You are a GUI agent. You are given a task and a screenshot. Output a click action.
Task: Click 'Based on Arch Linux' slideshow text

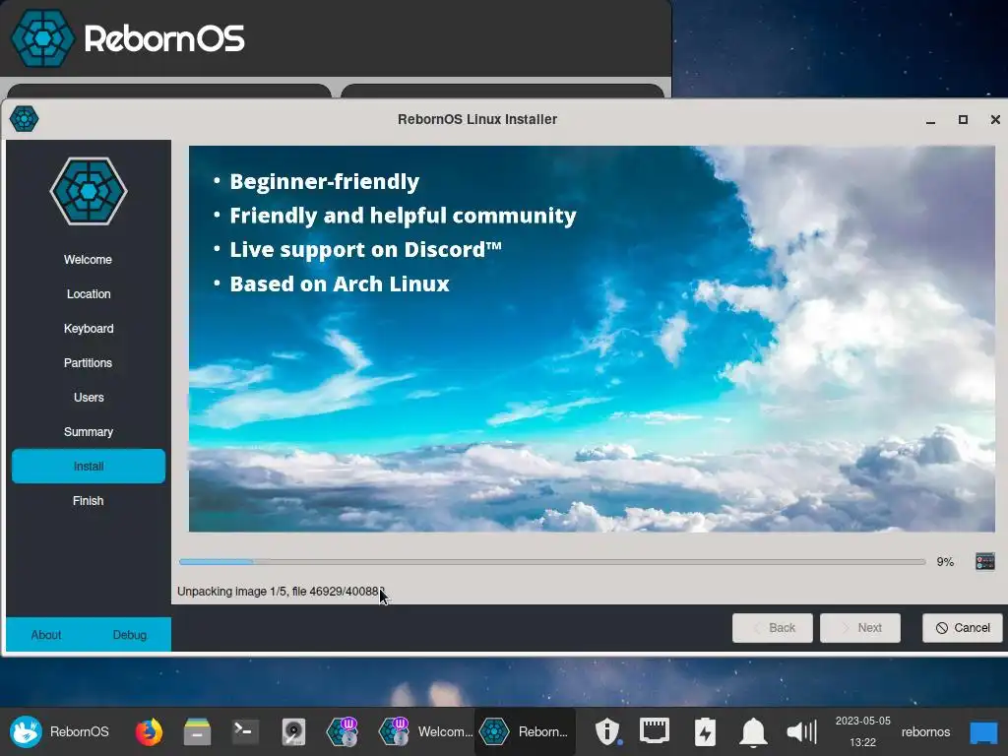coord(340,283)
